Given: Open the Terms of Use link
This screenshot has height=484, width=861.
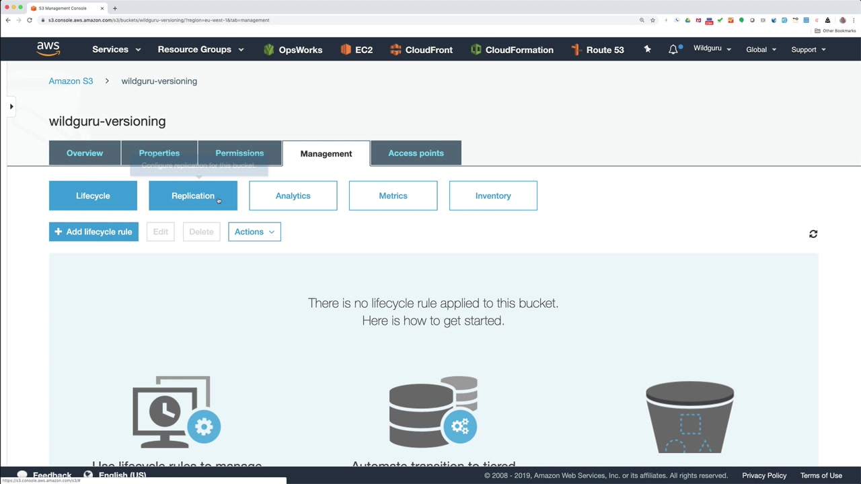Looking at the screenshot, I should [821, 475].
